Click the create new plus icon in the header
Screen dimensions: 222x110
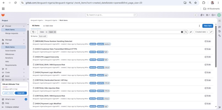point(195,15)
